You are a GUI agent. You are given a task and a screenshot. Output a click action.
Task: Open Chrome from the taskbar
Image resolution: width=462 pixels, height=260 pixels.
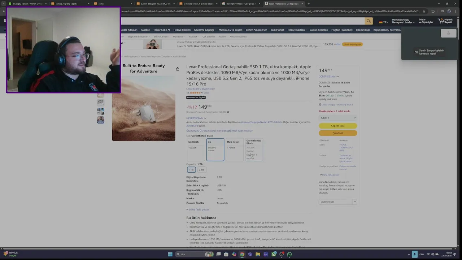pyautogui.click(x=242, y=254)
